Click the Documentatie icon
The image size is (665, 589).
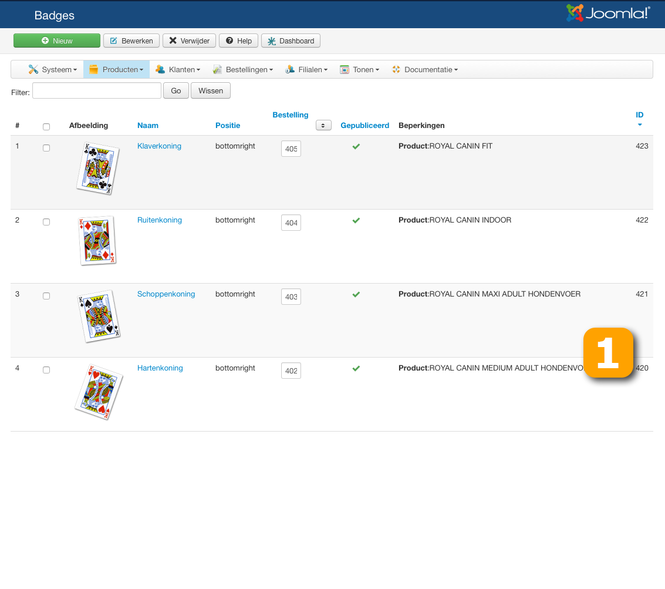click(x=396, y=70)
